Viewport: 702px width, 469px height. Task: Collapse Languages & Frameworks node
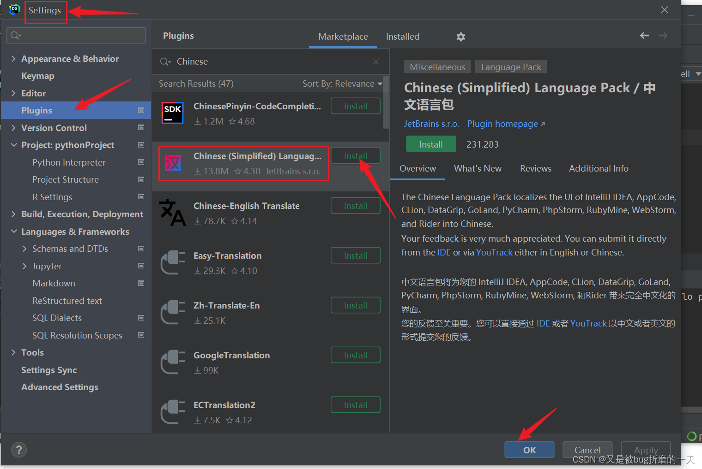tap(13, 232)
